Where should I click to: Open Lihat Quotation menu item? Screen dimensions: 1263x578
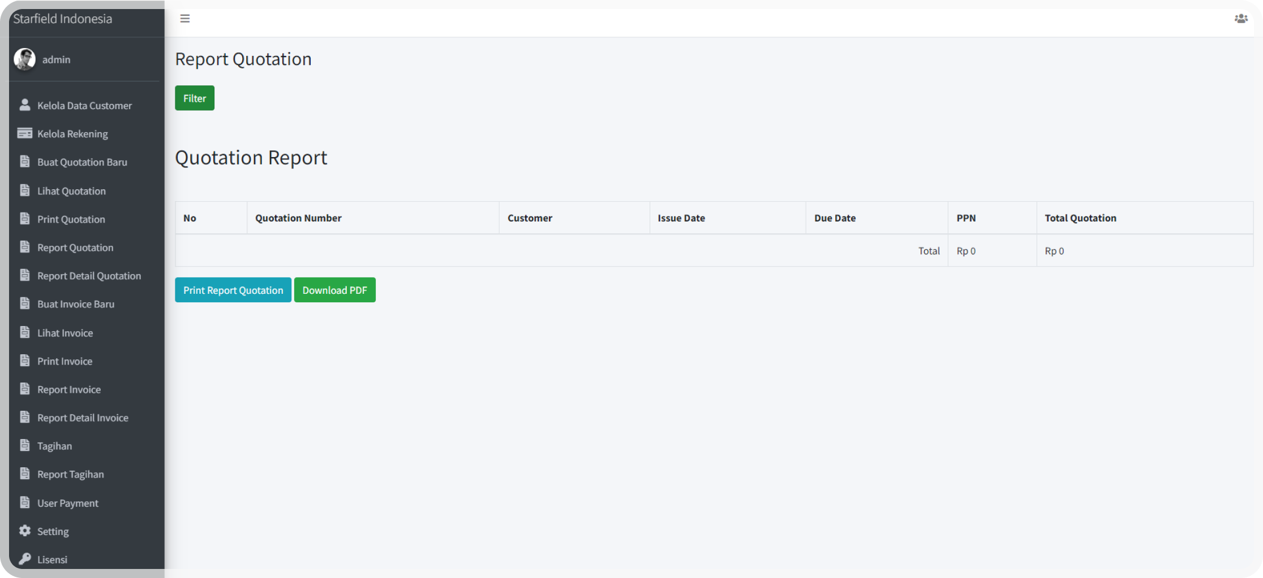click(71, 191)
